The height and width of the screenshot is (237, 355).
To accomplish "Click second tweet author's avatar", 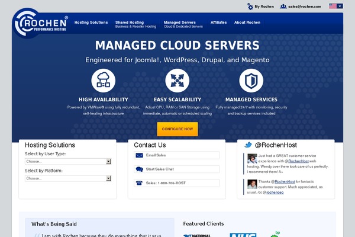I will click(252, 184).
